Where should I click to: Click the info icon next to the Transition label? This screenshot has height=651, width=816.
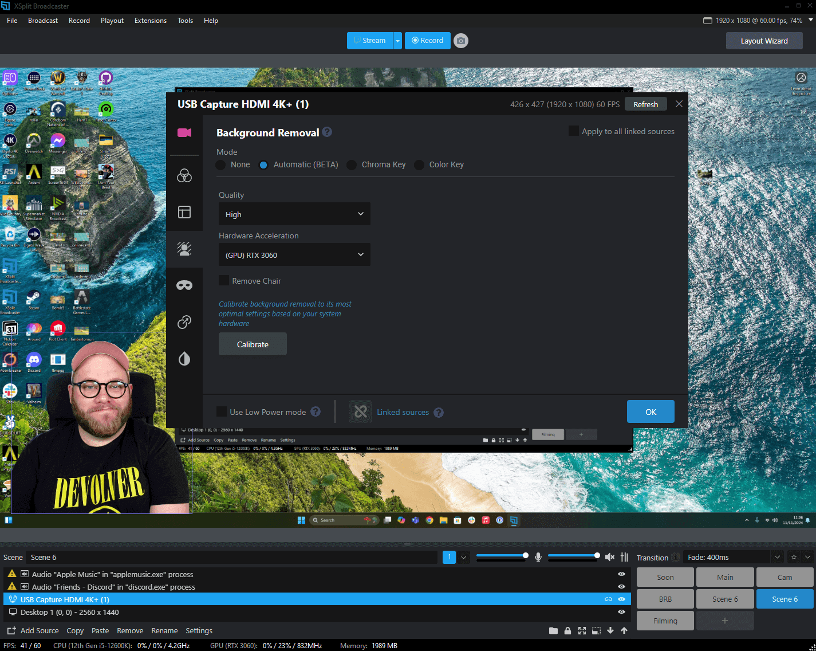tap(676, 557)
